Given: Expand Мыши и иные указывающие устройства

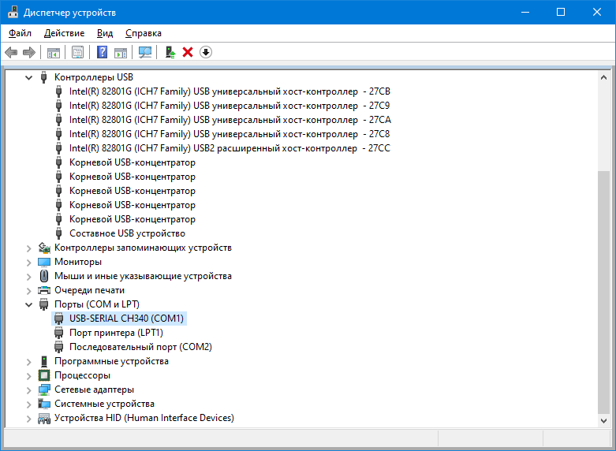Looking at the screenshot, I should (28, 276).
